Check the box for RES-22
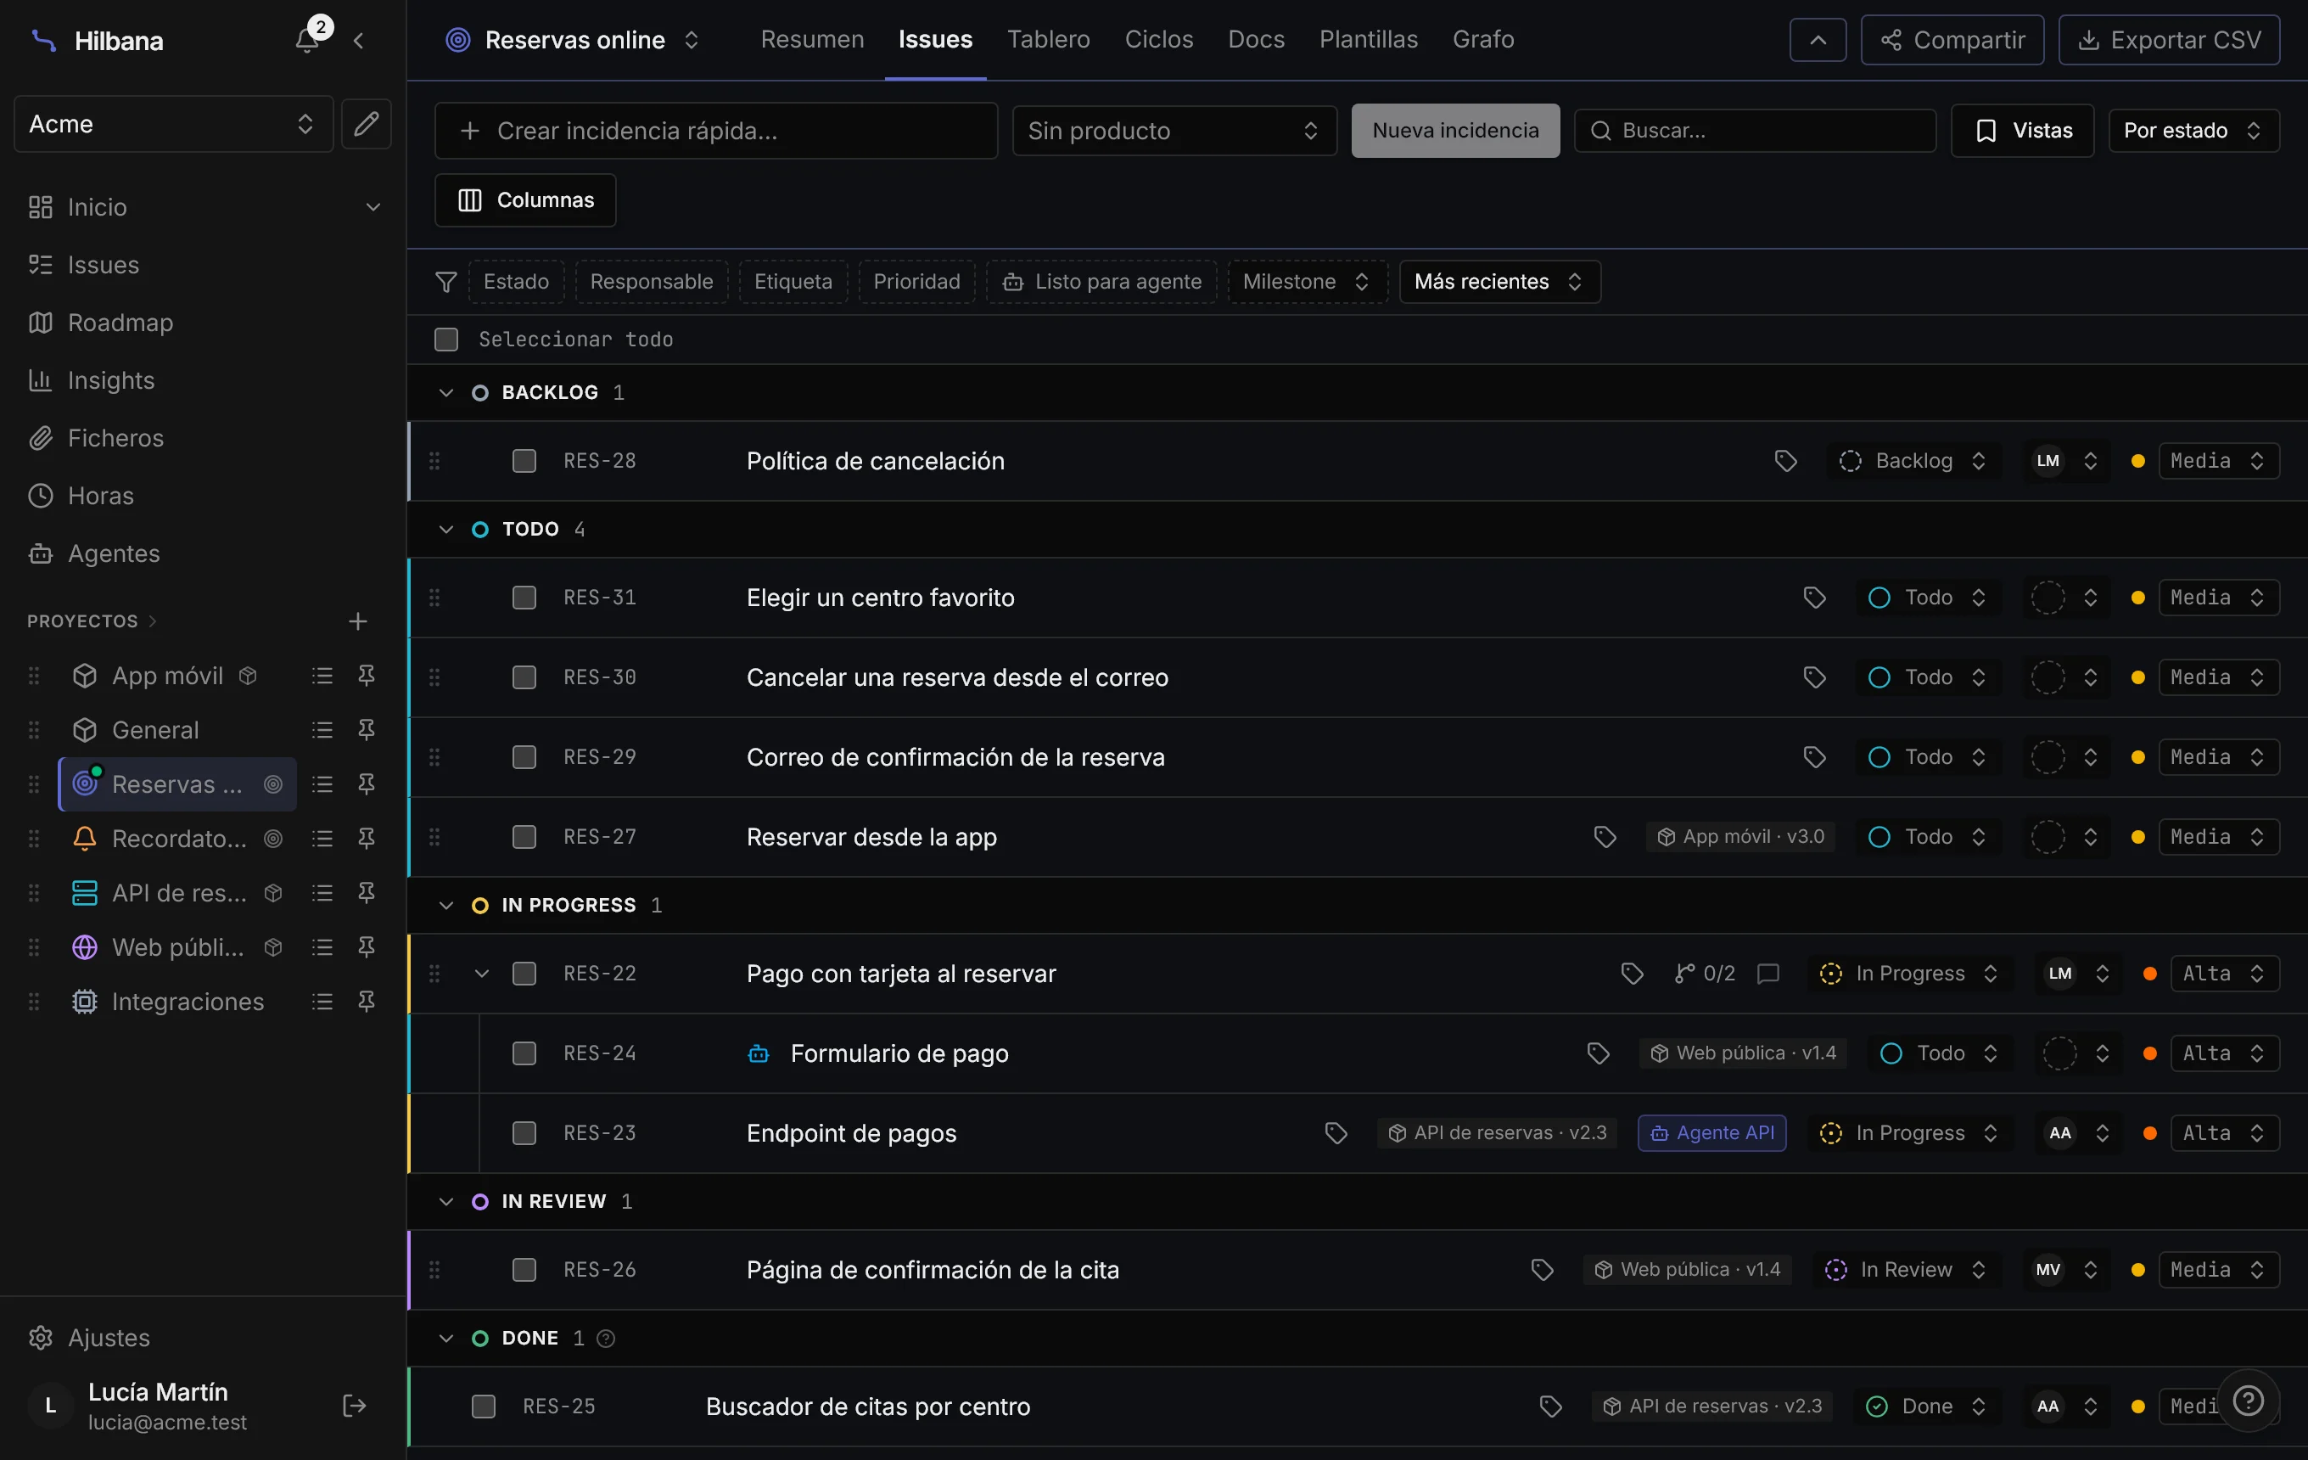The height and width of the screenshot is (1460, 2308). [x=524, y=974]
